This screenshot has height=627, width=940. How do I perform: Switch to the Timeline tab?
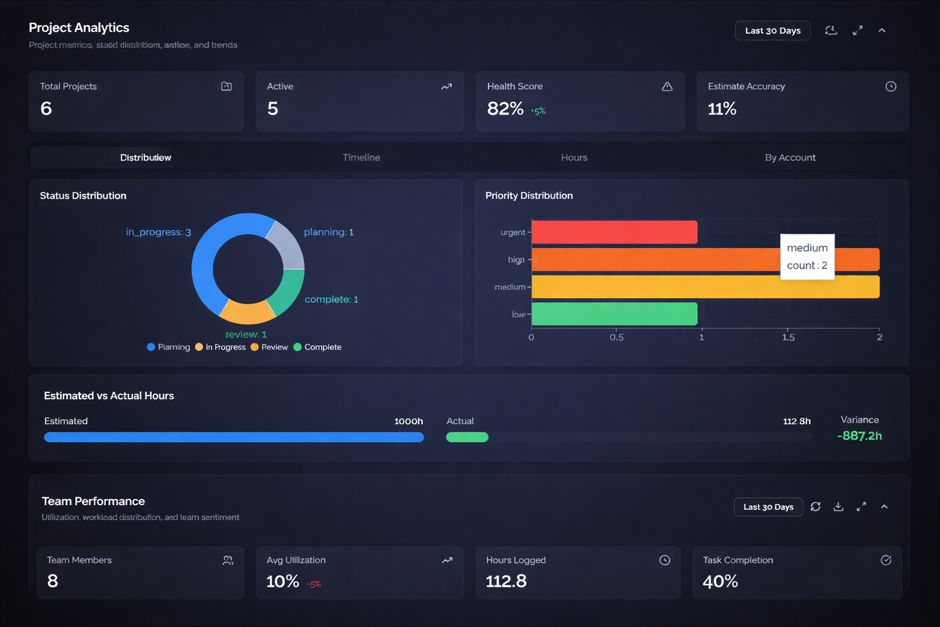tap(361, 157)
